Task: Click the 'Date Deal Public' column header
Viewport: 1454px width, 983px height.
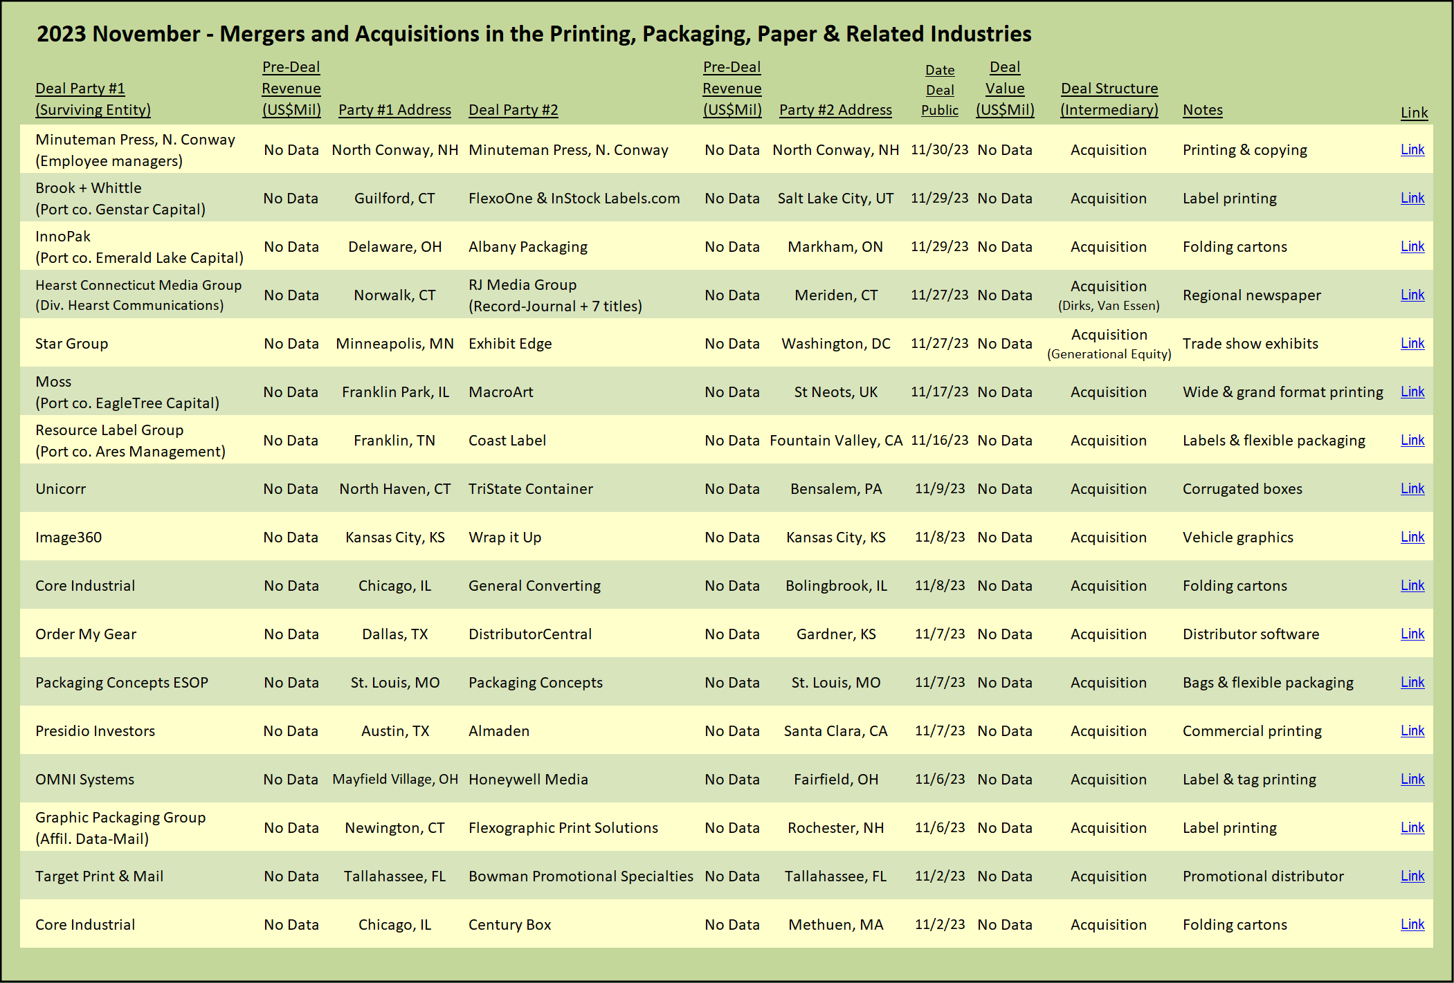Action: click(940, 90)
